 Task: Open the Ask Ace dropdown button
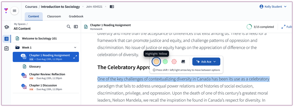[x=206, y=62]
